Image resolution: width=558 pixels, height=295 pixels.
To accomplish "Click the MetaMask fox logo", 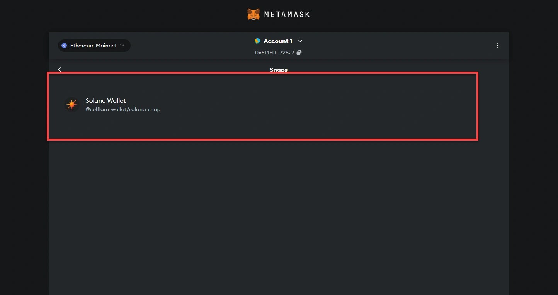I will (x=253, y=15).
